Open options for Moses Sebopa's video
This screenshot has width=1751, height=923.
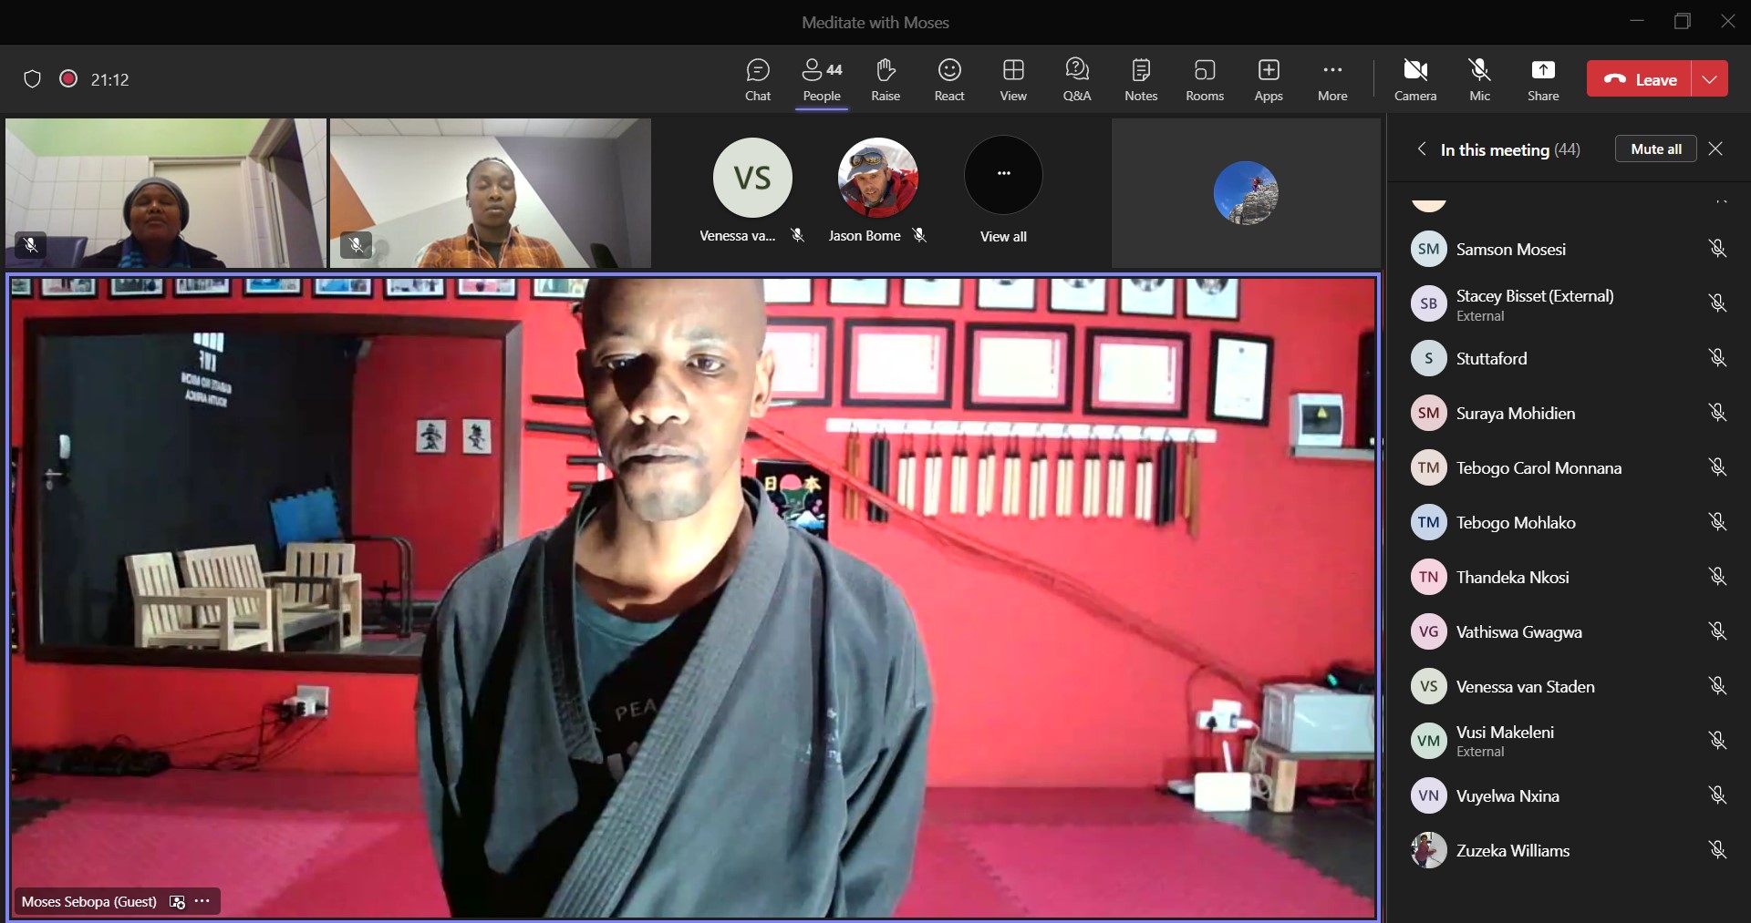[202, 901]
